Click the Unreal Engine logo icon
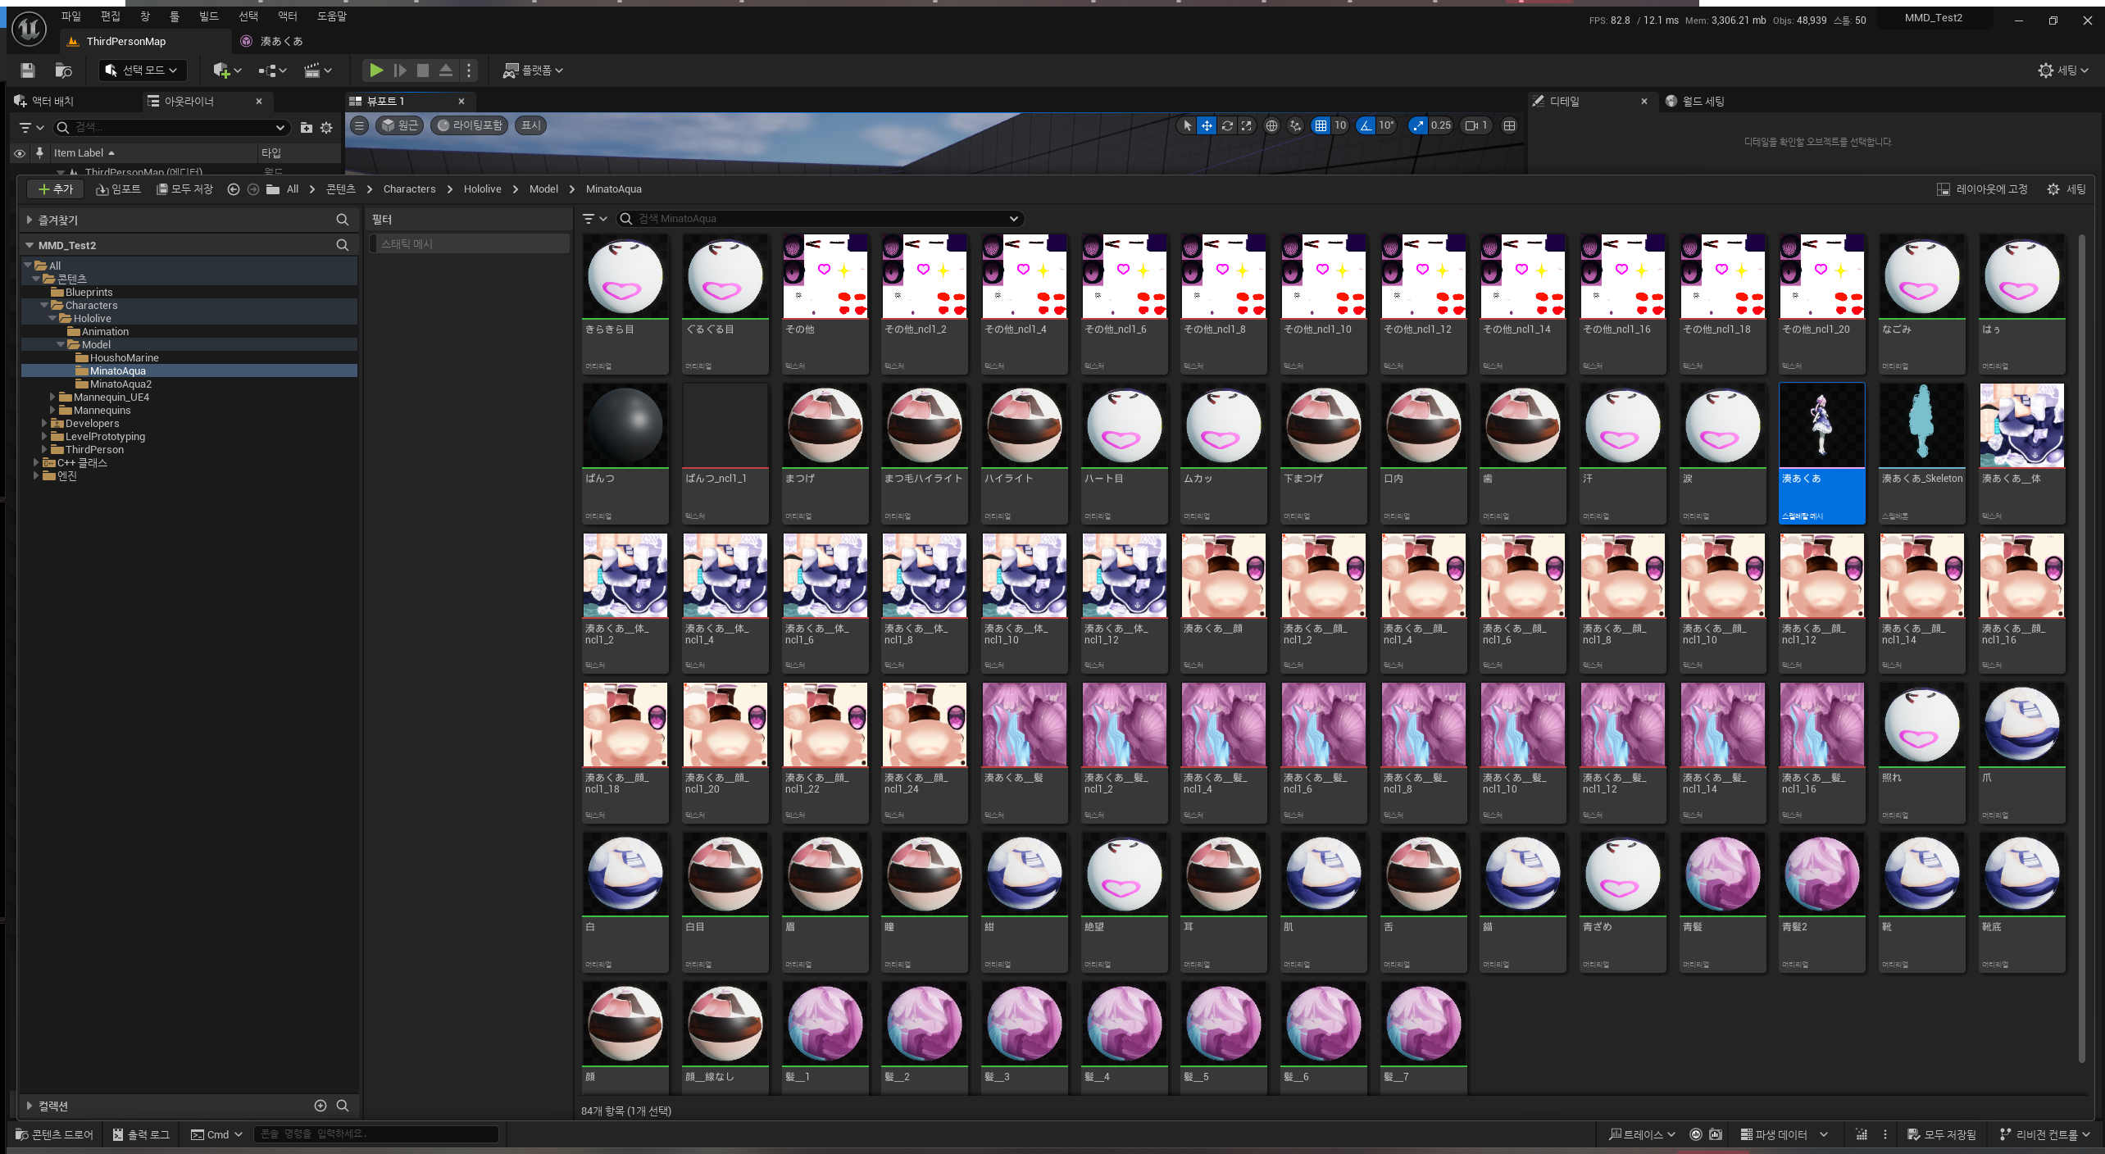This screenshot has width=2105, height=1154. (x=30, y=29)
